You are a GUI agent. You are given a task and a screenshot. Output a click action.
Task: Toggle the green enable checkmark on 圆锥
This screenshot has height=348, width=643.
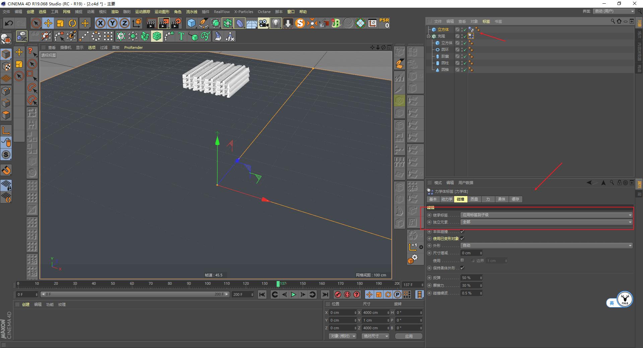465,70
